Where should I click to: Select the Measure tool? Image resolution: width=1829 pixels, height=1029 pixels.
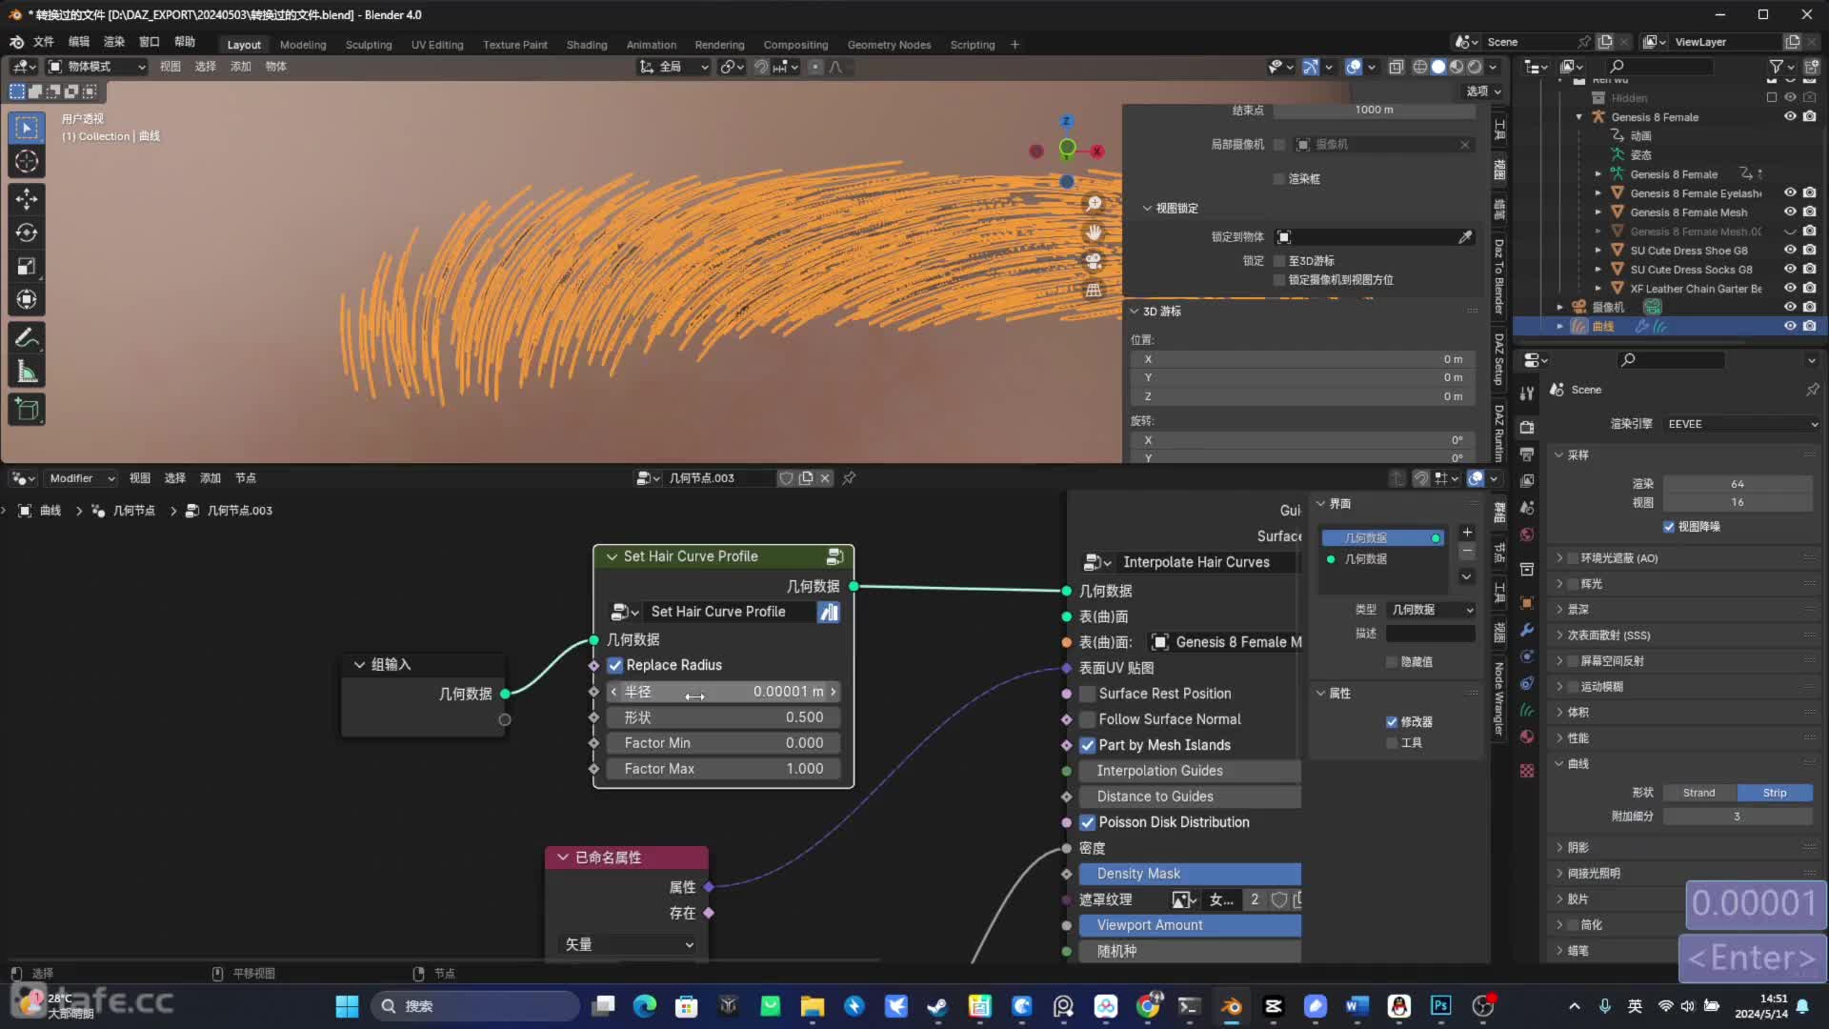(x=27, y=373)
